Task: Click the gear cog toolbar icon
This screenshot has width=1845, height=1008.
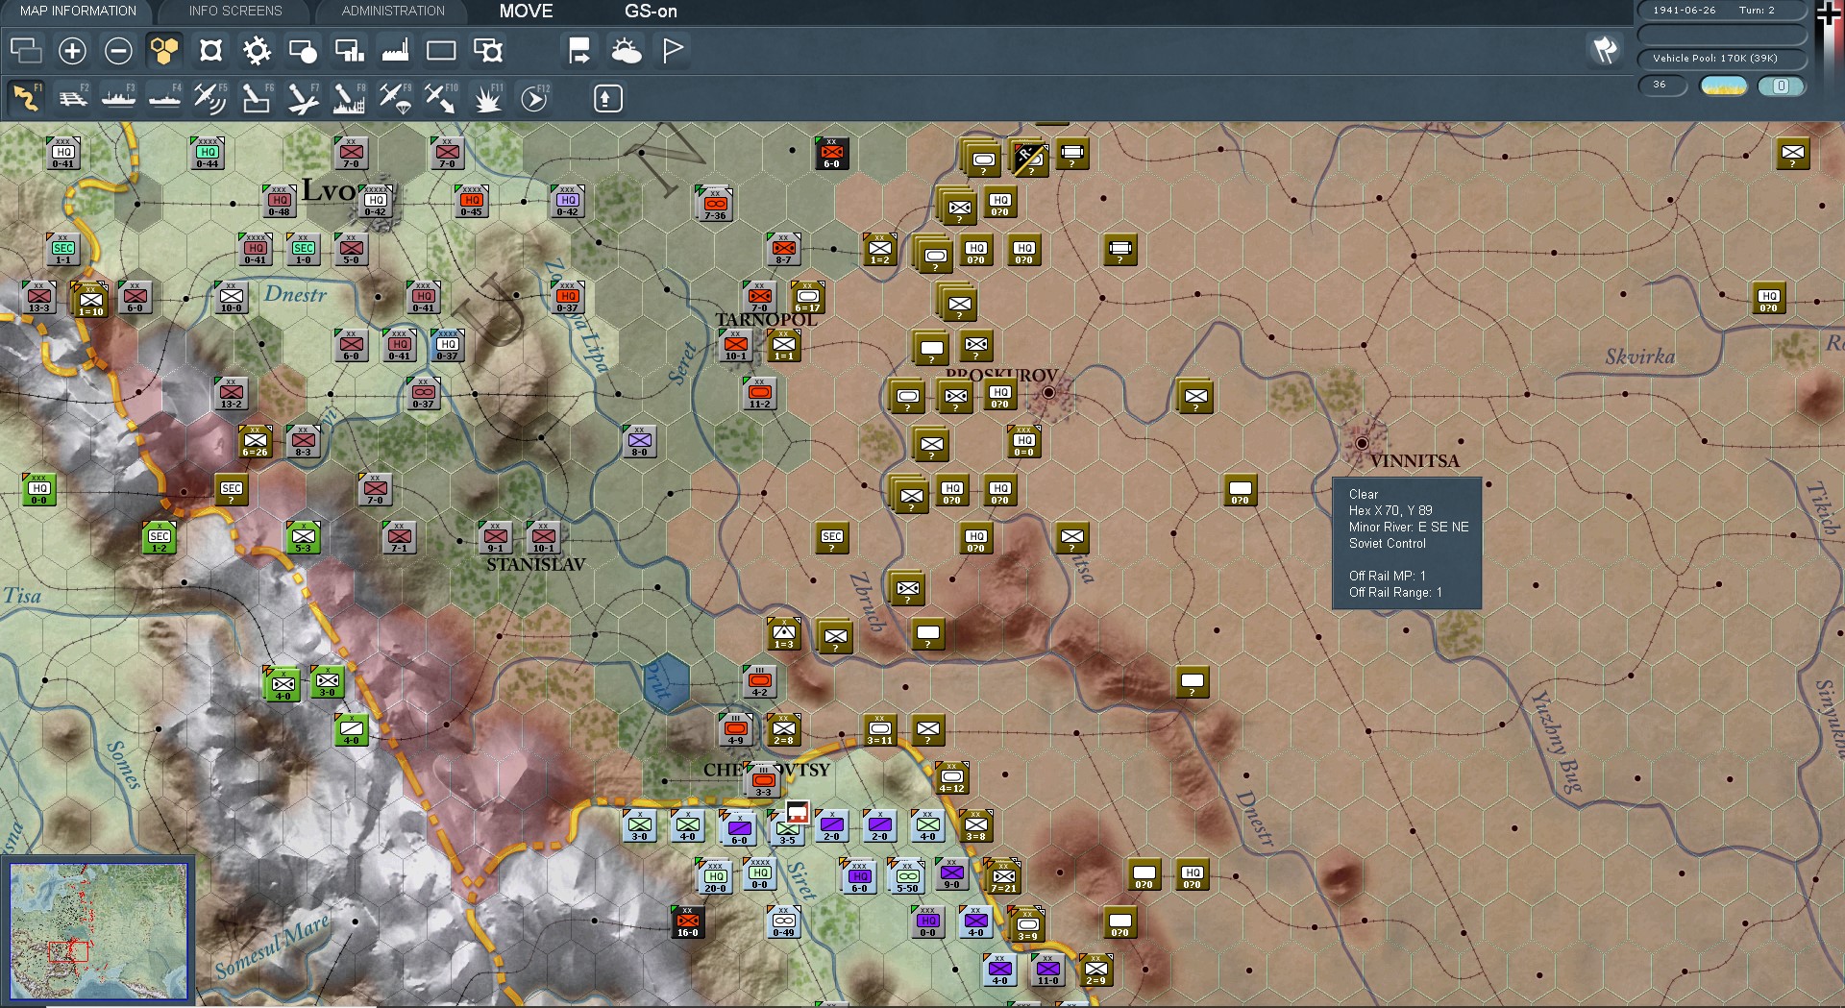Action: [257, 50]
